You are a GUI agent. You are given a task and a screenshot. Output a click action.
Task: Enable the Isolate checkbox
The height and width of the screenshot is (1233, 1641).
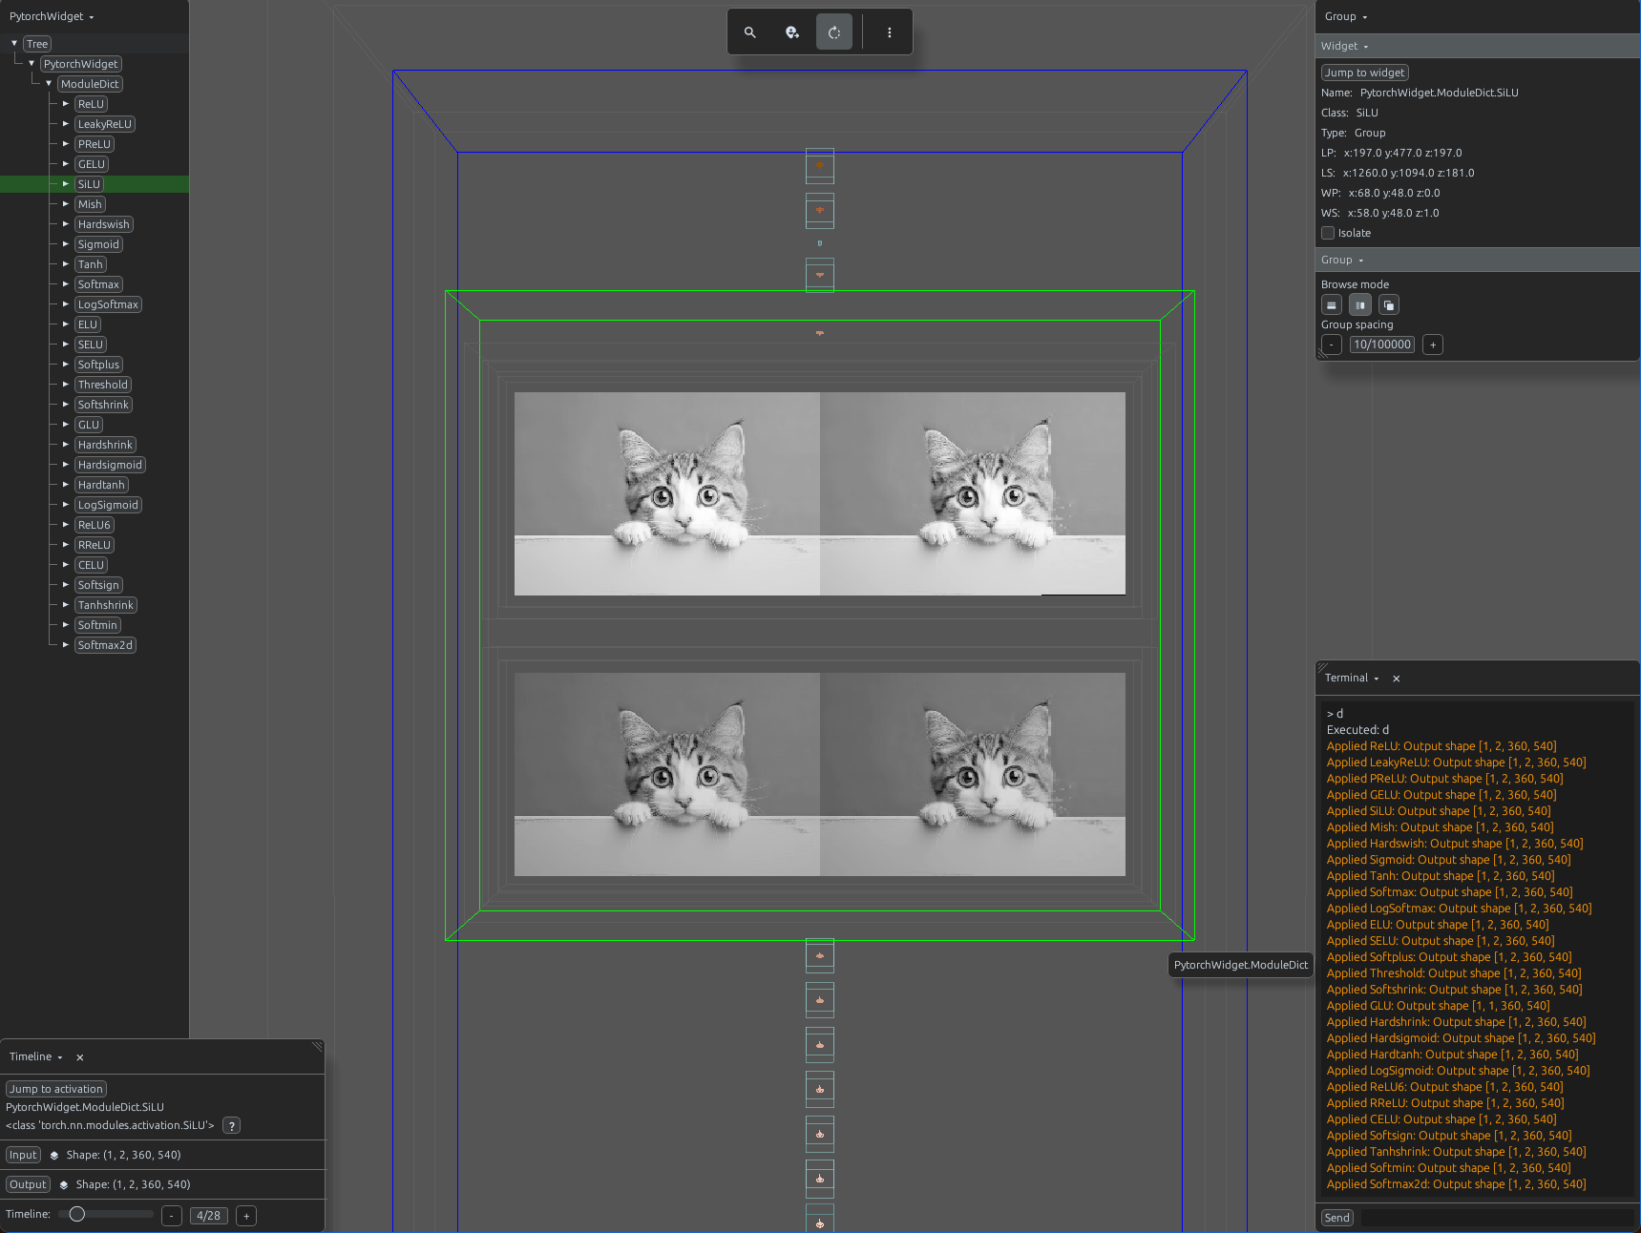(1328, 233)
